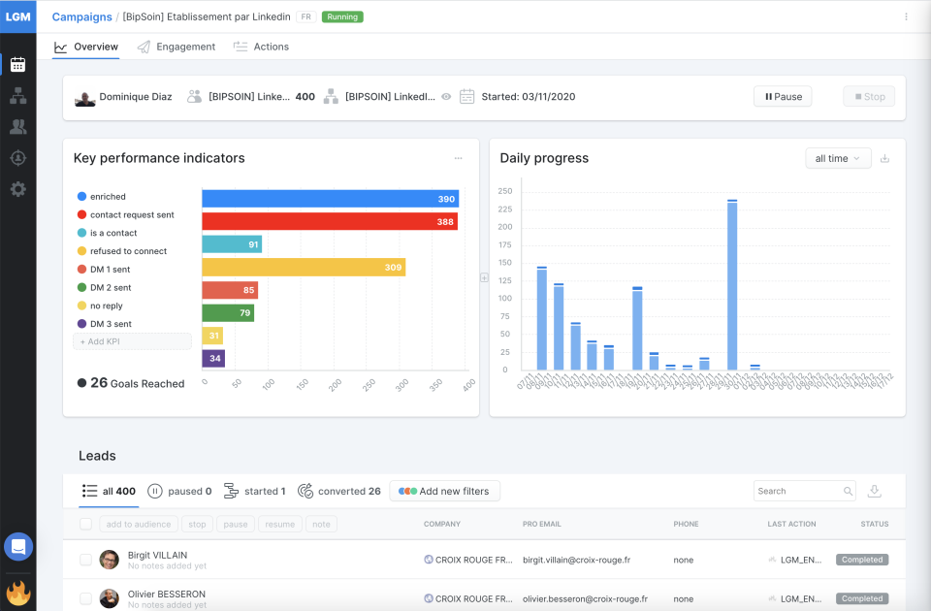This screenshot has height=611, width=931.
Task: Click the yellow bar showing 309
Action: pyautogui.click(x=304, y=268)
